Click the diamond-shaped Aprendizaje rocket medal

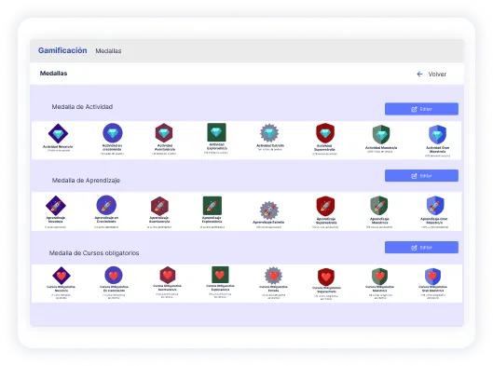(56, 206)
